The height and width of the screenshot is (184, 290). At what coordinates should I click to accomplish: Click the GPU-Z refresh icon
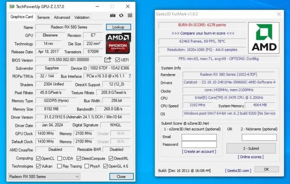(x=121, y=15)
